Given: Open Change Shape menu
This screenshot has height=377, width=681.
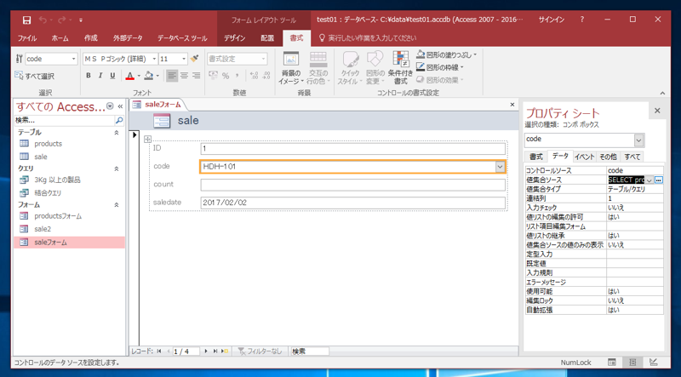Looking at the screenshot, I should (375, 68).
